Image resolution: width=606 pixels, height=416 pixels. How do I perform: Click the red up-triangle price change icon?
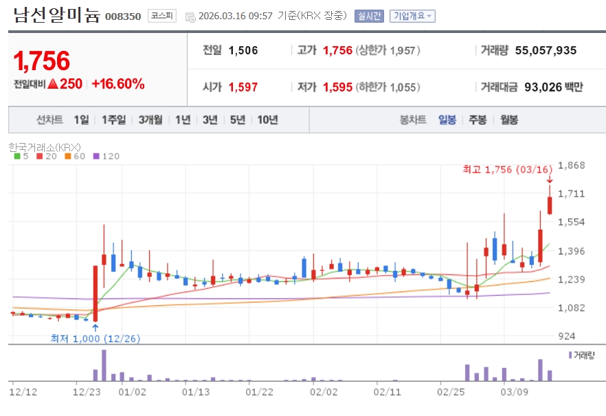tap(52, 83)
